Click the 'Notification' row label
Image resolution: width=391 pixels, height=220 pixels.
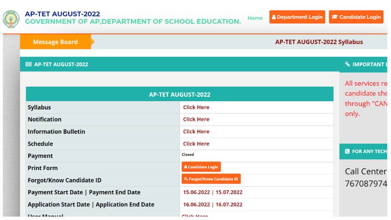tap(45, 120)
